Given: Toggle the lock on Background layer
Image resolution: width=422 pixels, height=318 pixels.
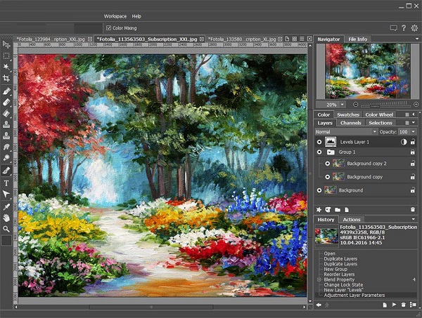Looking at the screenshot, I should (x=412, y=190).
